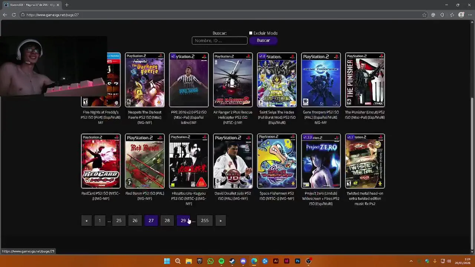Jump to last page 255

205,221
